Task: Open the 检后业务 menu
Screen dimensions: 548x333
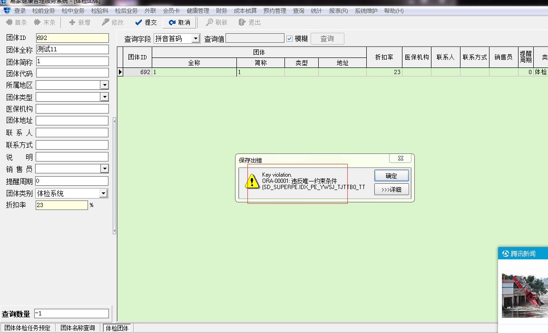Action: click(x=126, y=11)
